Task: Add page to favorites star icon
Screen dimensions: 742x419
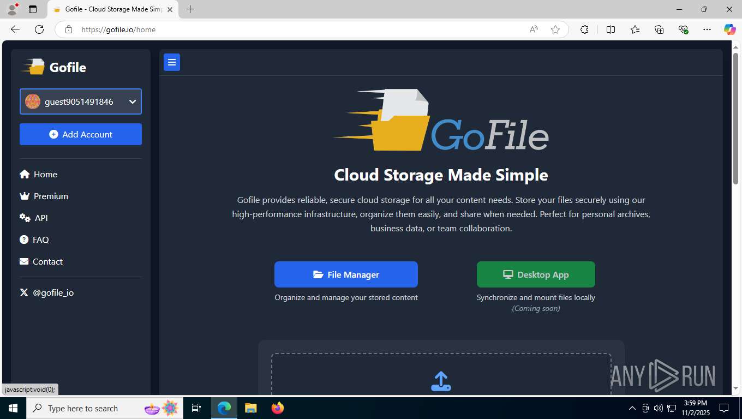Action: 555,29
